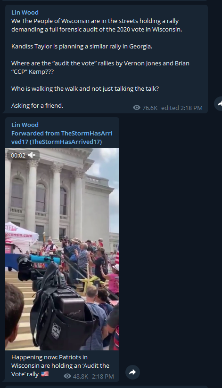Click the 2:18 PM timestamp on the video message
Viewport: 222px width, 388px height.
[x=103, y=376]
